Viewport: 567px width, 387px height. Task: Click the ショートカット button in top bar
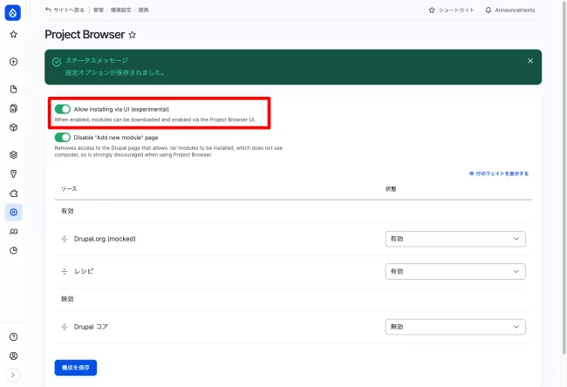(451, 10)
